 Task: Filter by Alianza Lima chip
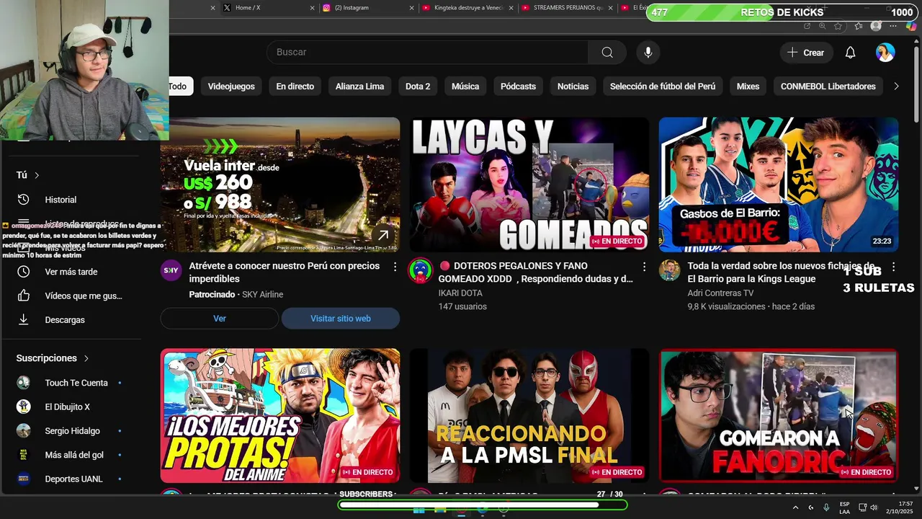tap(359, 86)
